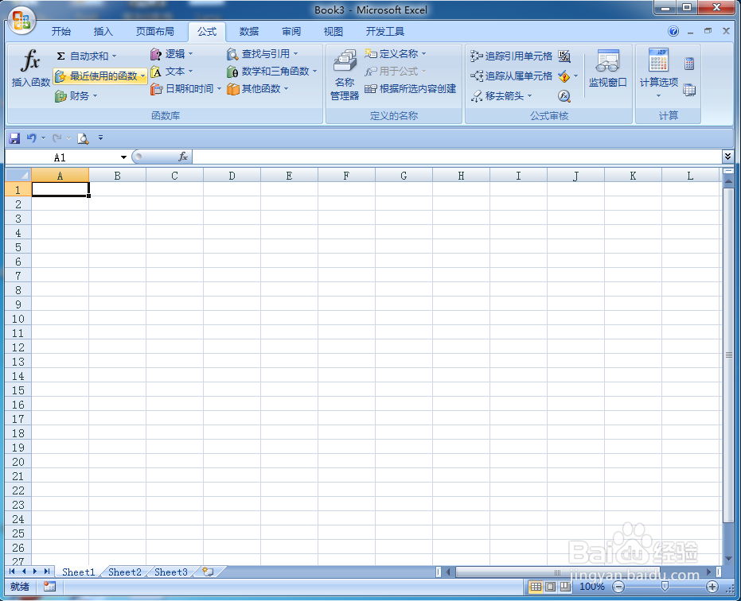Select row 10 header
The width and height of the screenshot is (741, 601).
pyautogui.click(x=18, y=319)
